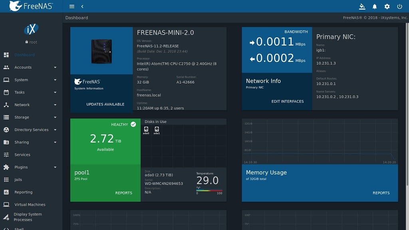Open REPORTS on the pool1 card
Viewport: 409px width, 230px height.
click(x=124, y=193)
